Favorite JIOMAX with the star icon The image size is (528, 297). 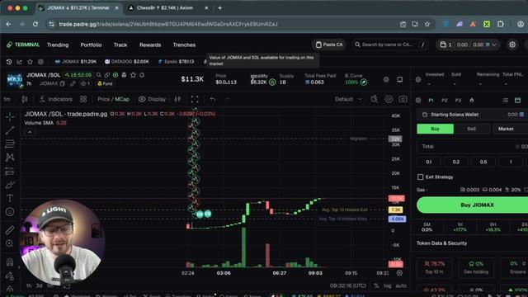134,75
